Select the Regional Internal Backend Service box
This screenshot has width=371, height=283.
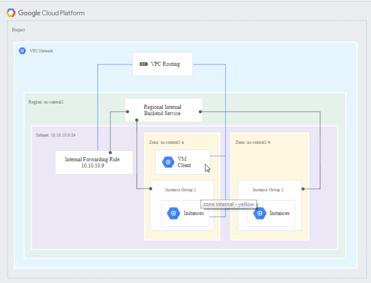pos(163,110)
